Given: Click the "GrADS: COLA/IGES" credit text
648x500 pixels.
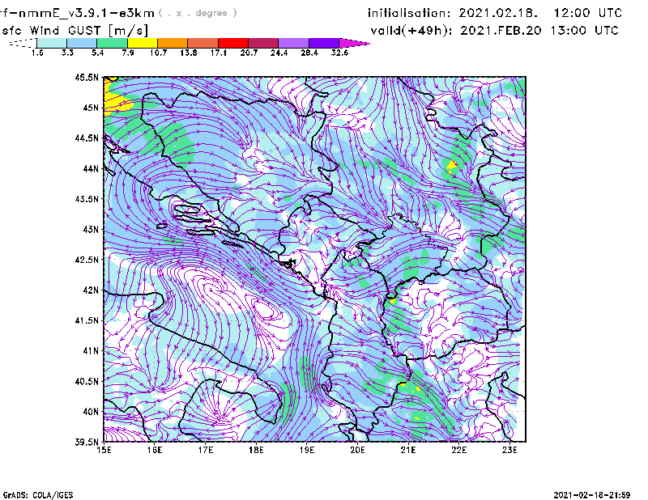Looking at the screenshot, I should click(x=38, y=495).
